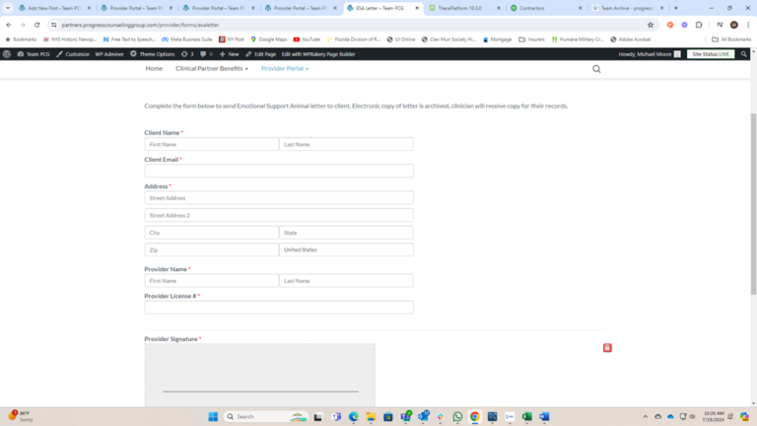This screenshot has height=426, width=757.
Task: Click the Provider Signature drawing area
Action: [260, 375]
